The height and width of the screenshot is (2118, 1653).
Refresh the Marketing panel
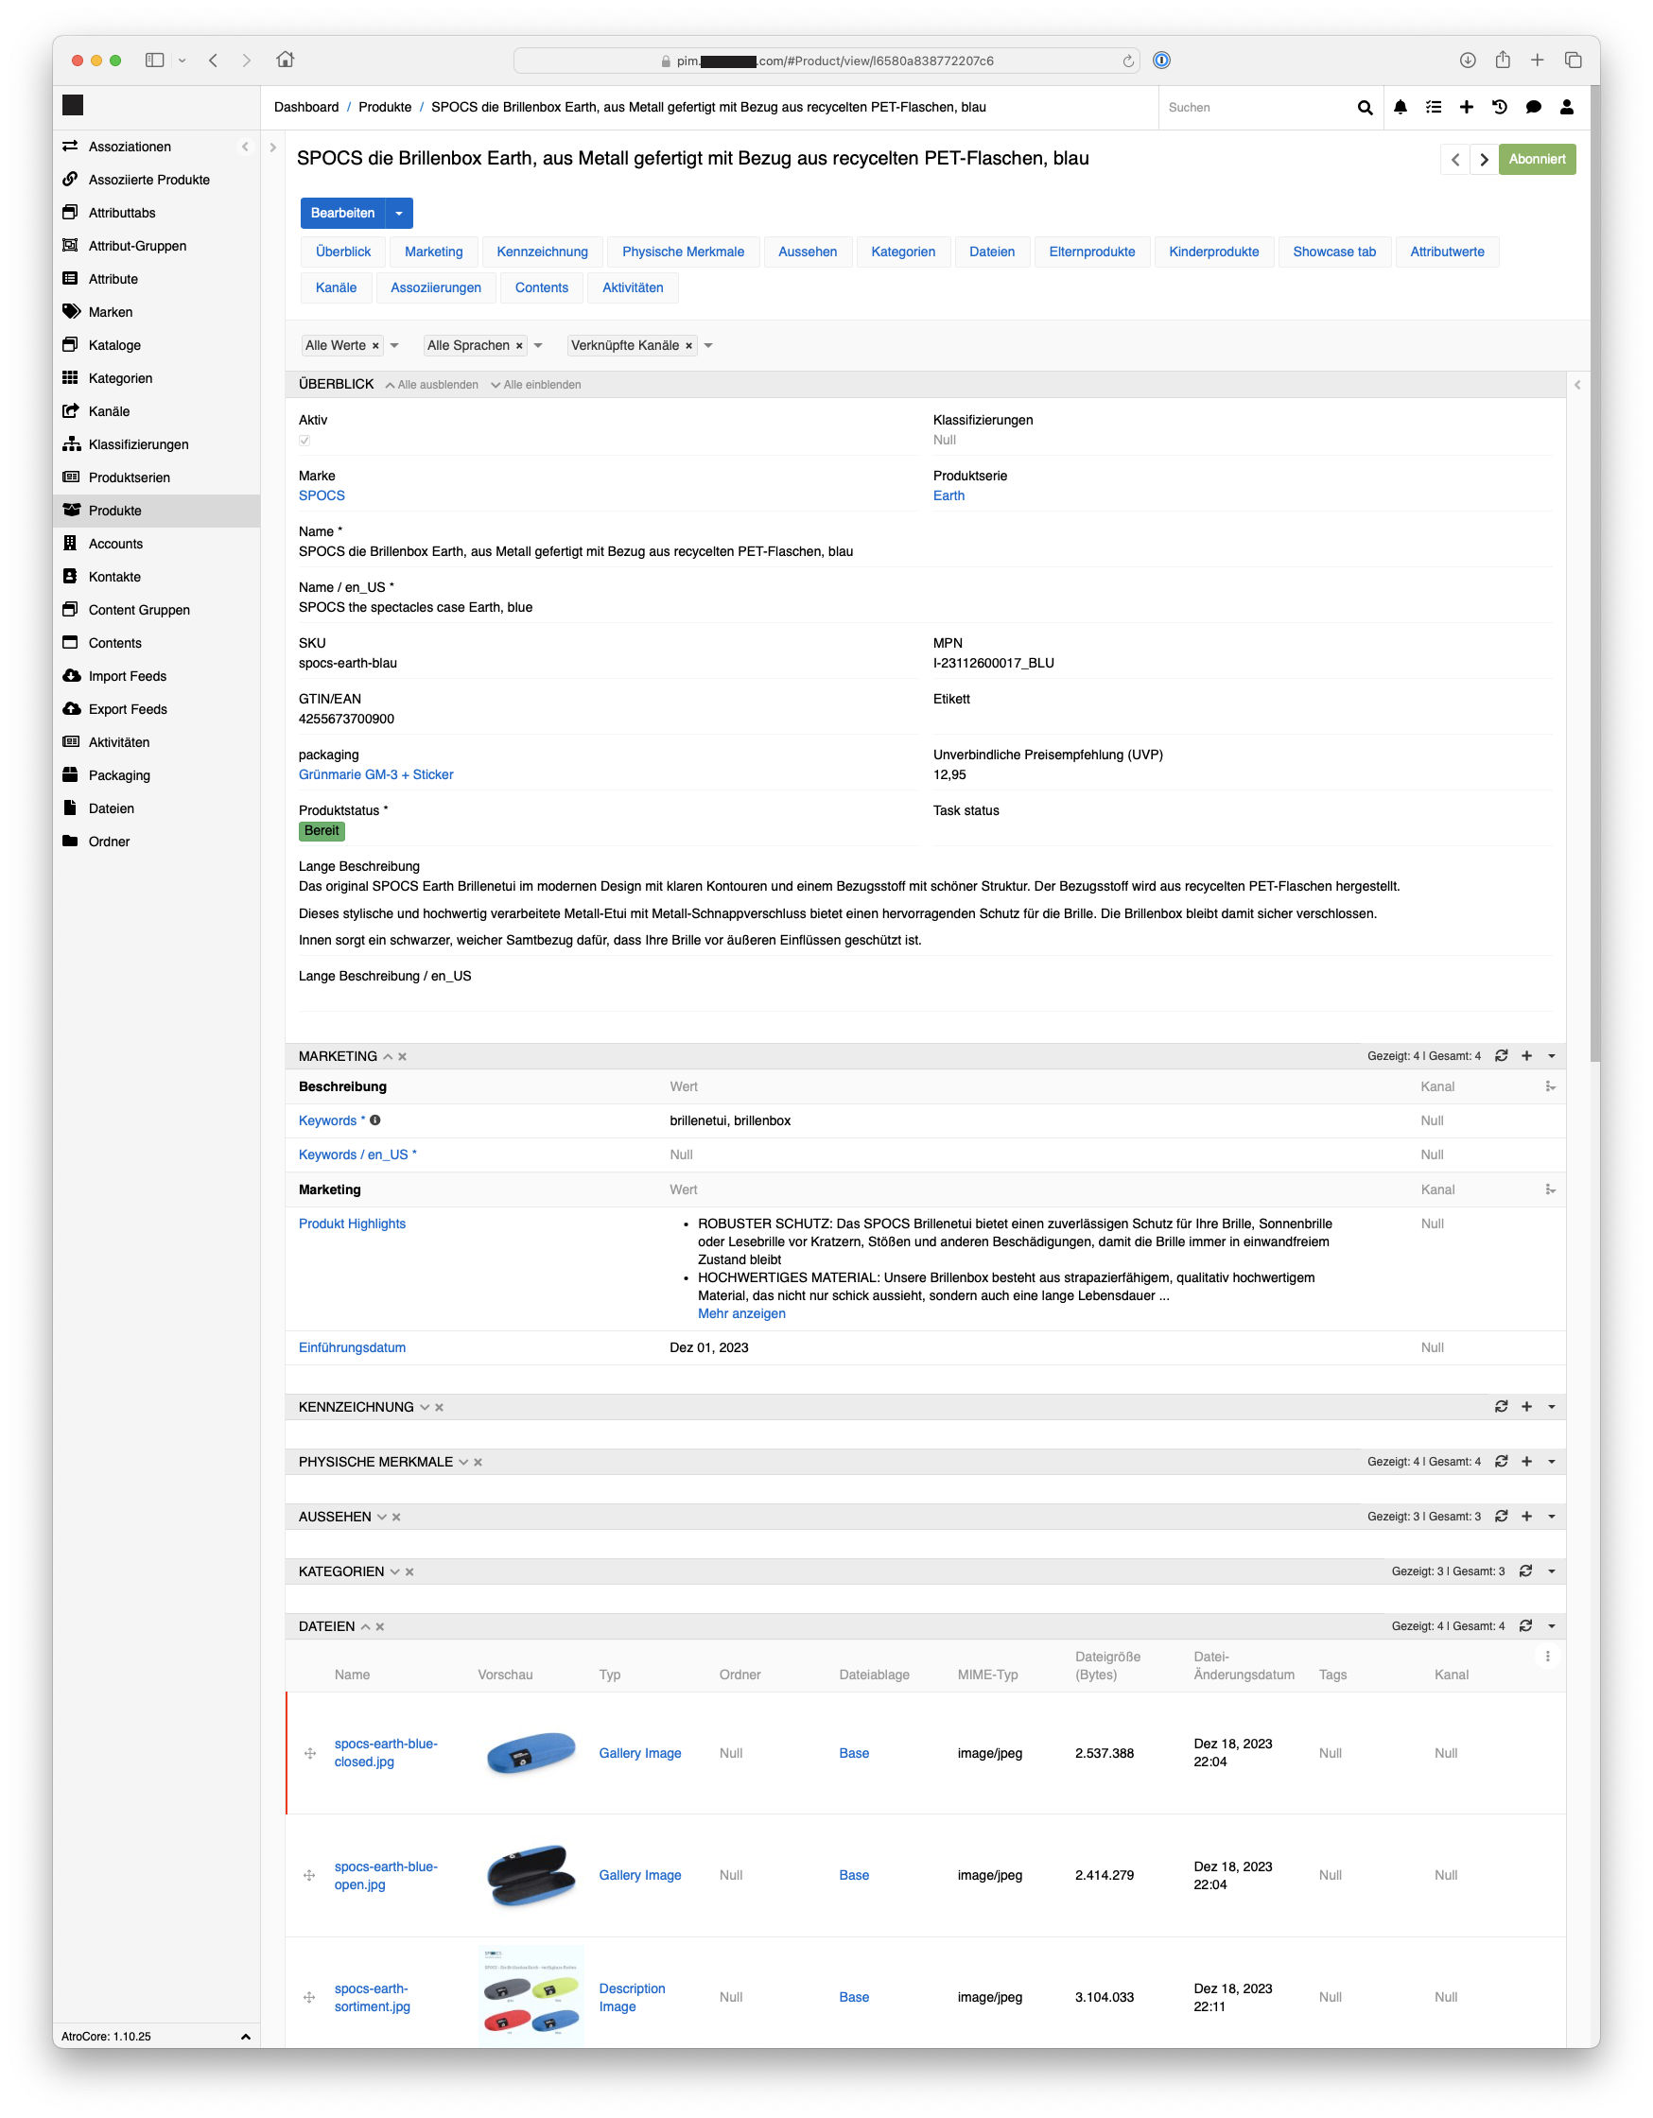click(x=1501, y=1056)
